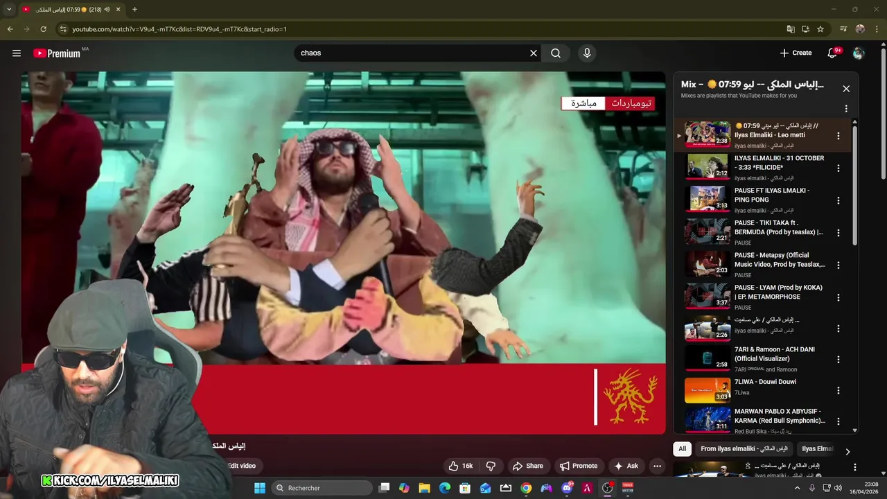Clear the search box text

534,53
